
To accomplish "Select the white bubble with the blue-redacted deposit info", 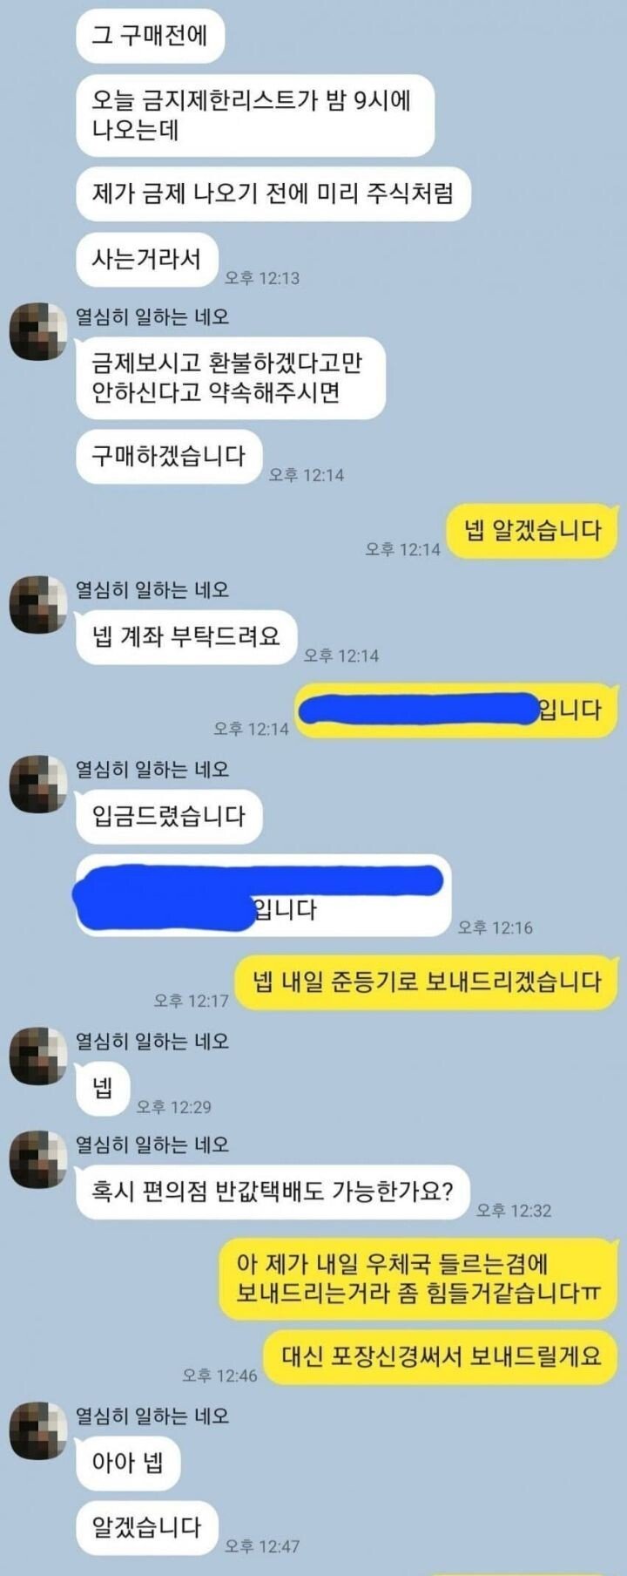I will click(263, 895).
